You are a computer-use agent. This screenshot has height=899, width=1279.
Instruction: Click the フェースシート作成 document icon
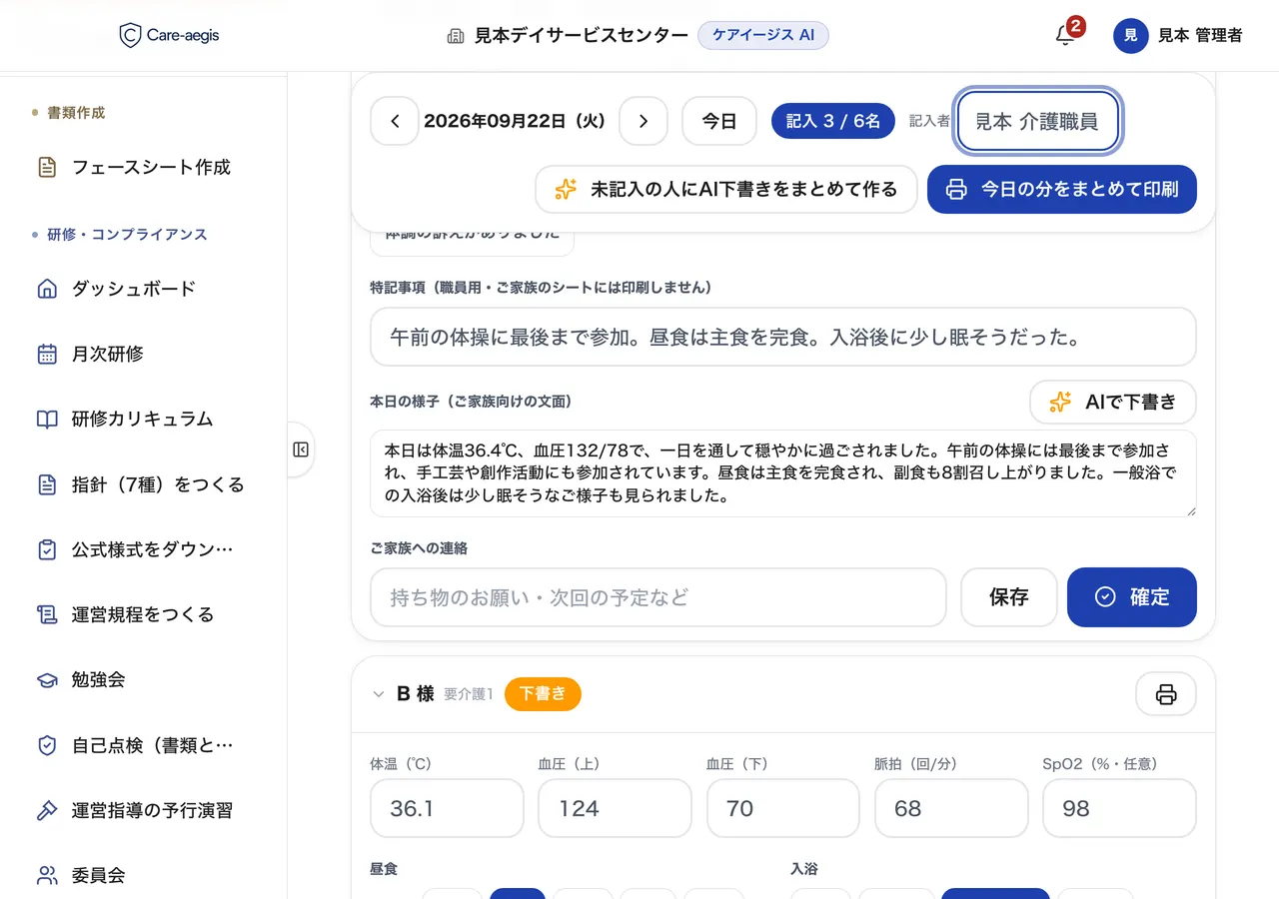47,167
